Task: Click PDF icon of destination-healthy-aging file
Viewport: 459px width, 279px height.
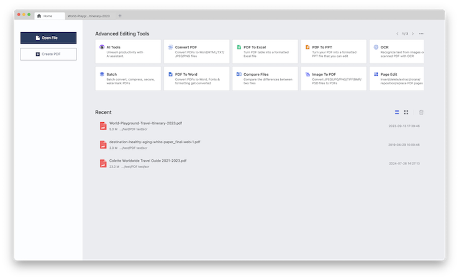Action: 103,144
